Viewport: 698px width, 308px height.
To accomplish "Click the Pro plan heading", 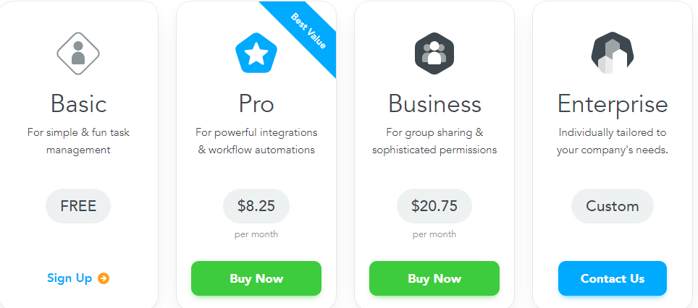I will point(256,104).
